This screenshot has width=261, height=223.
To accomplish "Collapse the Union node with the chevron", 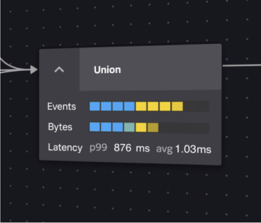I will (x=59, y=69).
